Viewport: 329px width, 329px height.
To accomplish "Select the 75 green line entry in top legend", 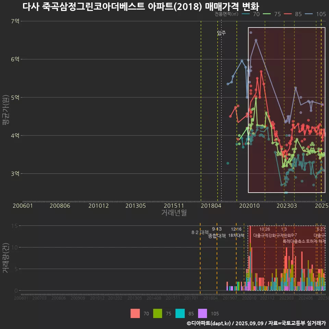I will pos(272,14).
